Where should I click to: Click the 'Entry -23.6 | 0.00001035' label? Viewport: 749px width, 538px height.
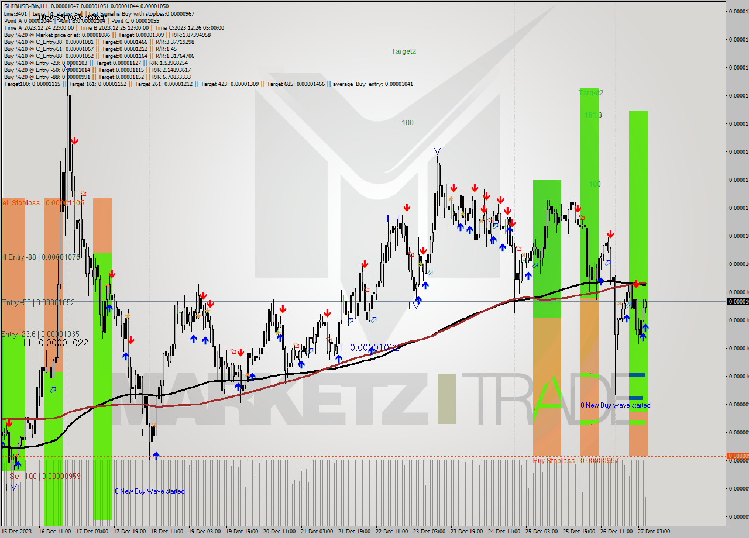pos(40,334)
